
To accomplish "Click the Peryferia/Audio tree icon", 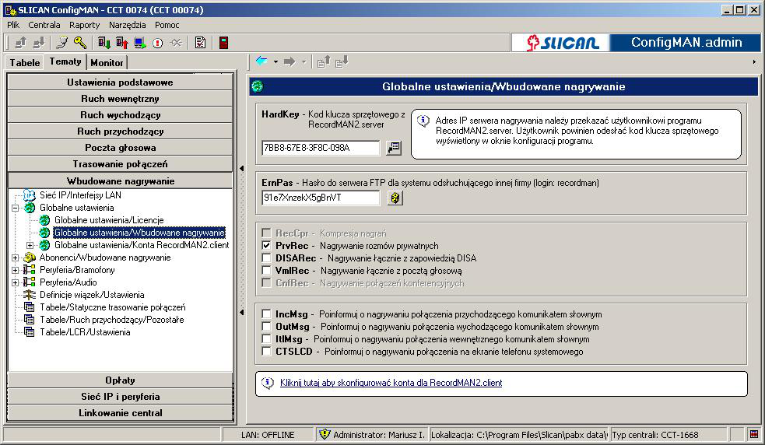I will (30, 282).
